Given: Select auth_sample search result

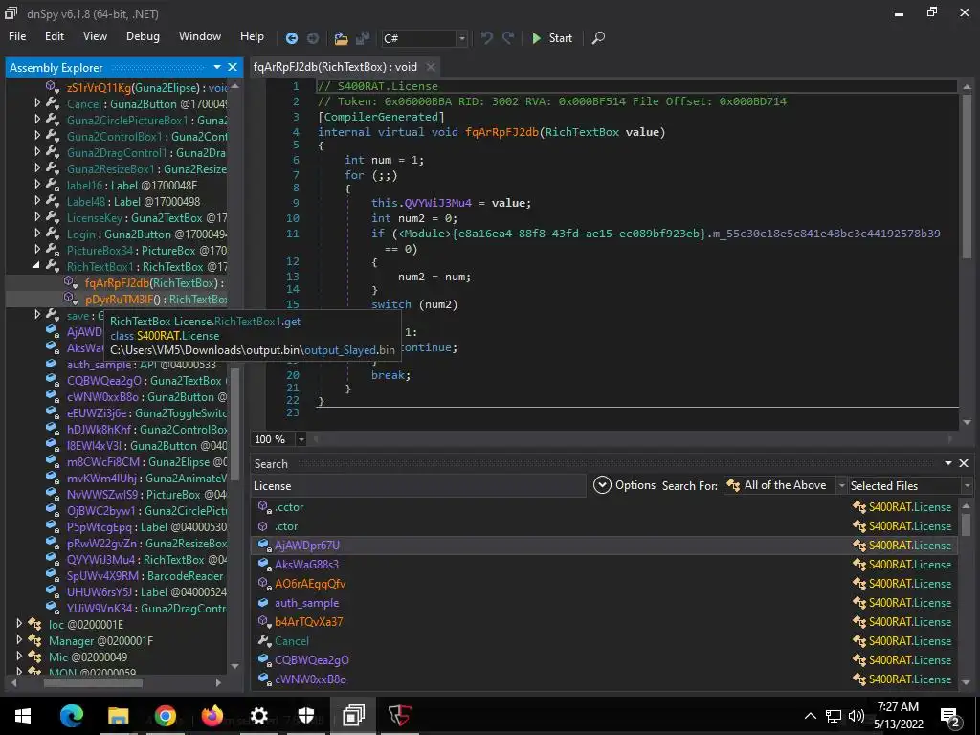Looking at the screenshot, I should (604, 603).
